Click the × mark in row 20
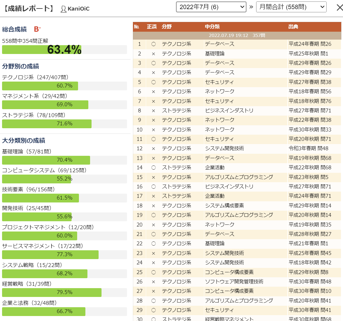 [153, 225]
